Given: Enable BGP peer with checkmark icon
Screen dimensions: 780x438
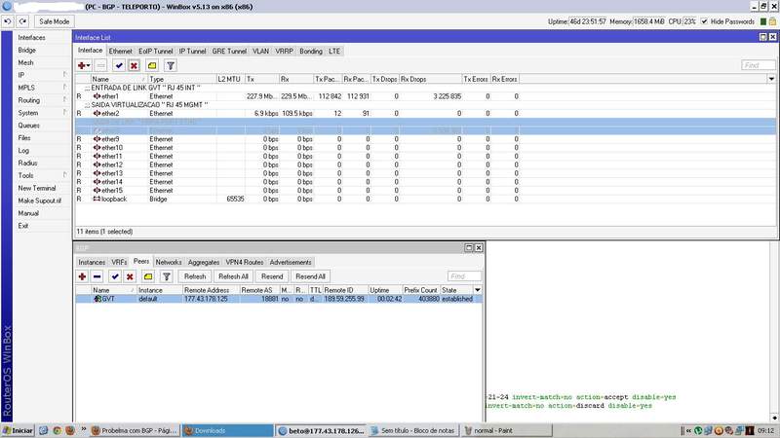Looking at the screenshot, I should 115,276.
